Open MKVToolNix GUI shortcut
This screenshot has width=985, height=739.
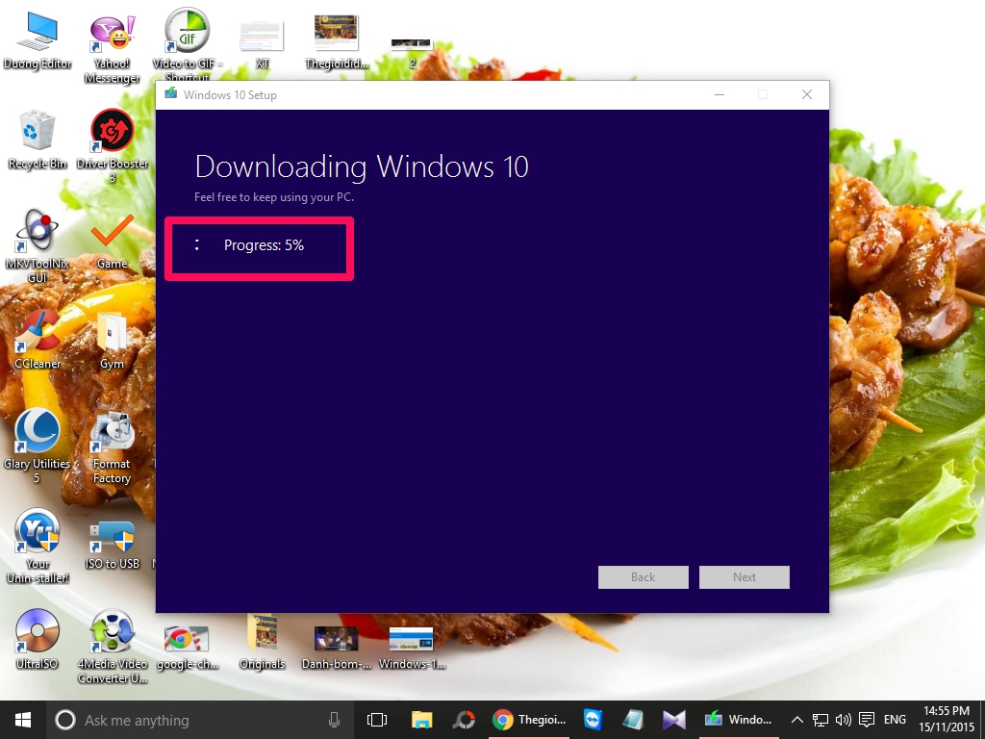pyautogui.click(x=38, y=245)
